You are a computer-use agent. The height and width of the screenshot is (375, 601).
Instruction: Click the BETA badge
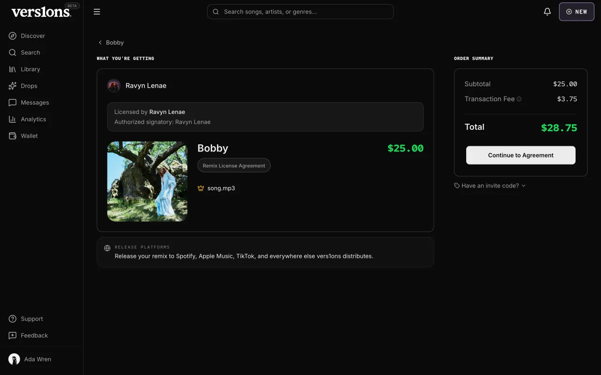click(72, 6)
